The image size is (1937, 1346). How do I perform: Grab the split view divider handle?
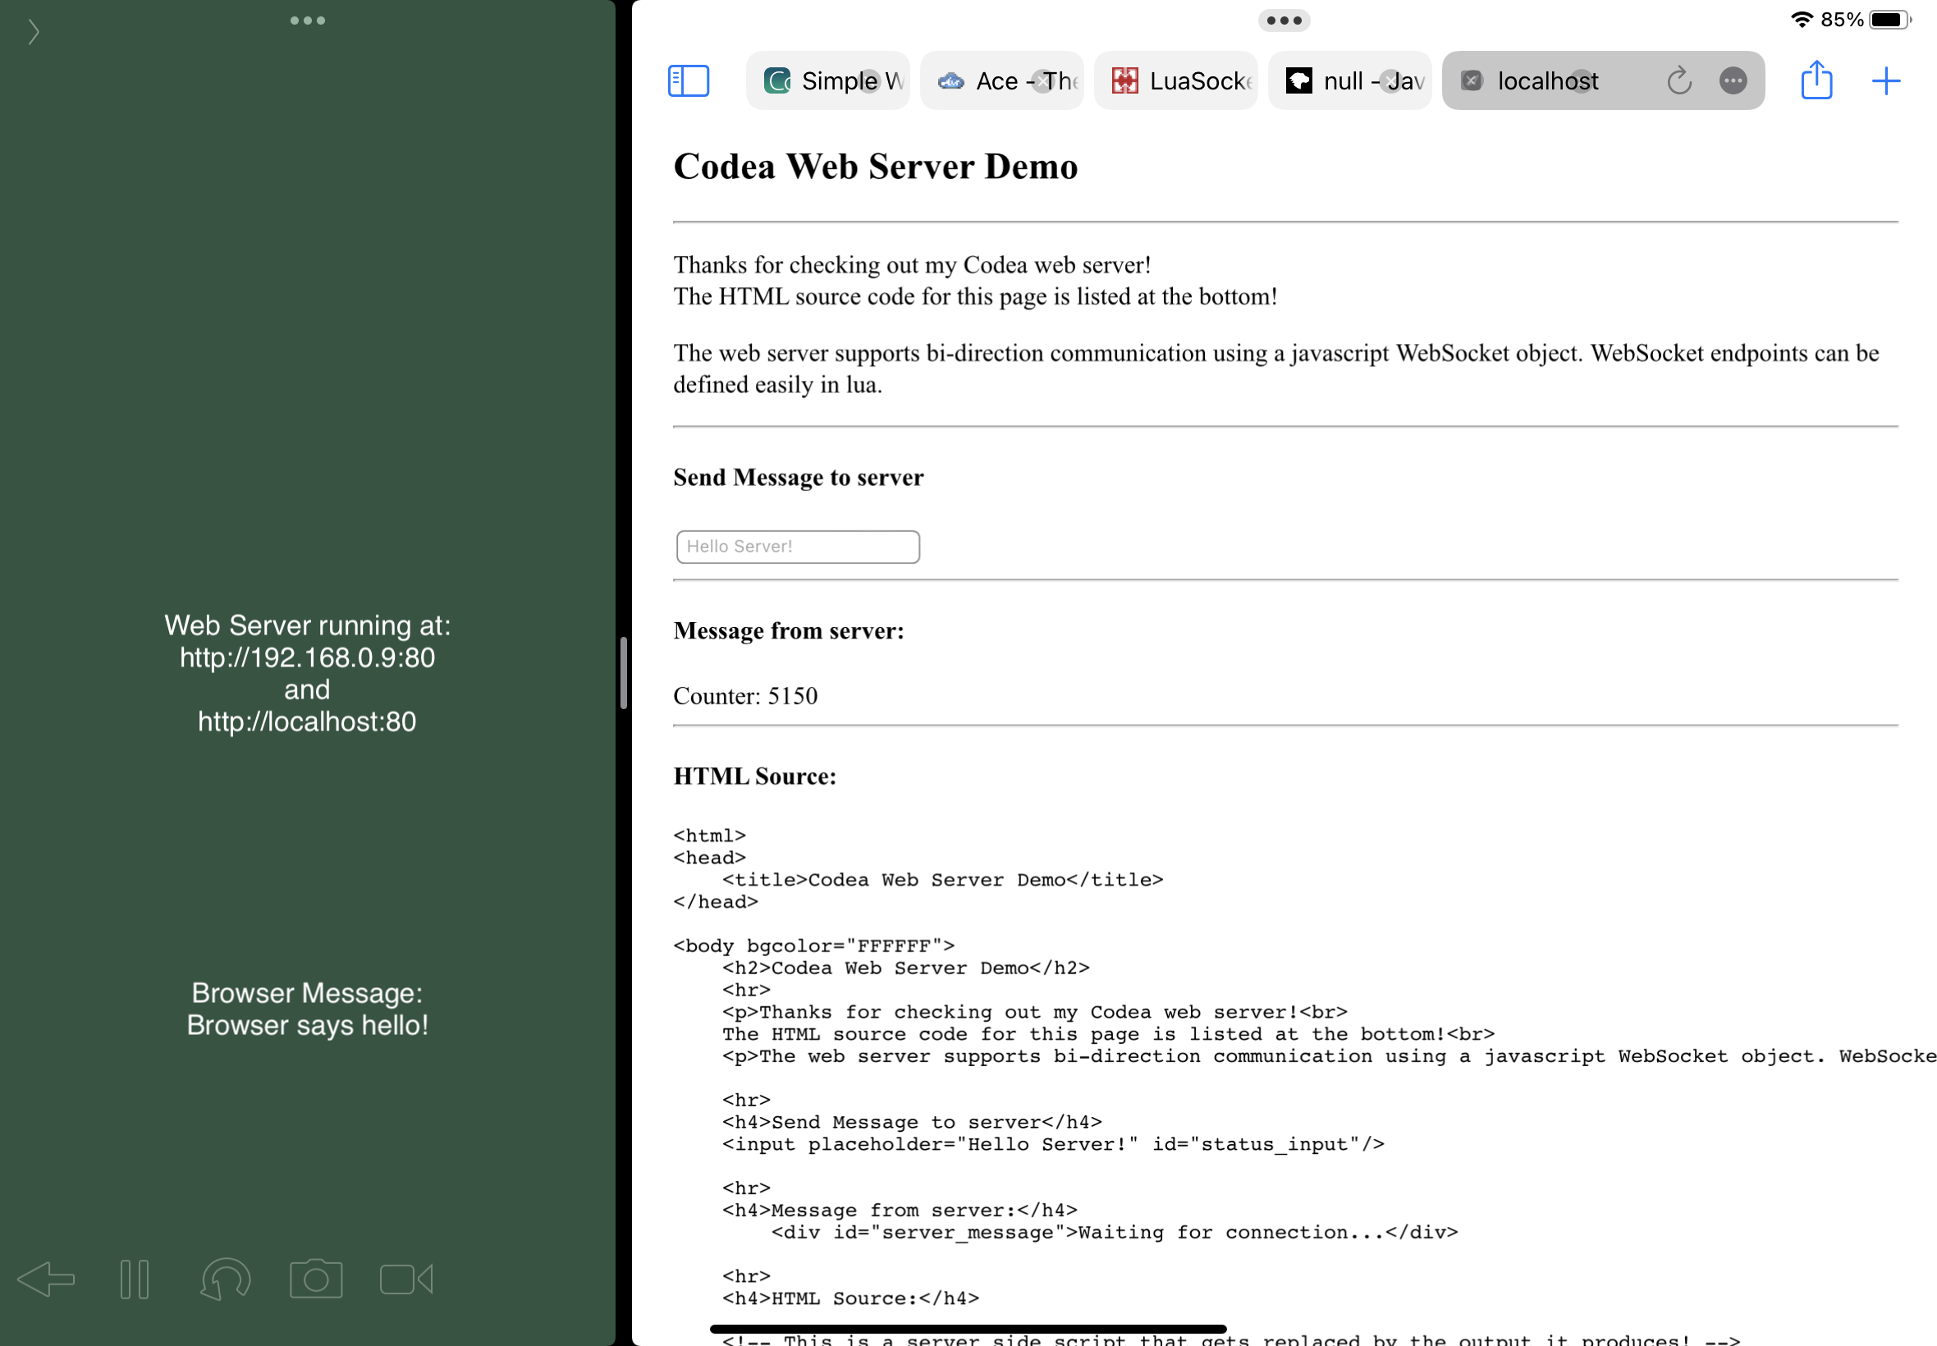[x=623, y=673]
